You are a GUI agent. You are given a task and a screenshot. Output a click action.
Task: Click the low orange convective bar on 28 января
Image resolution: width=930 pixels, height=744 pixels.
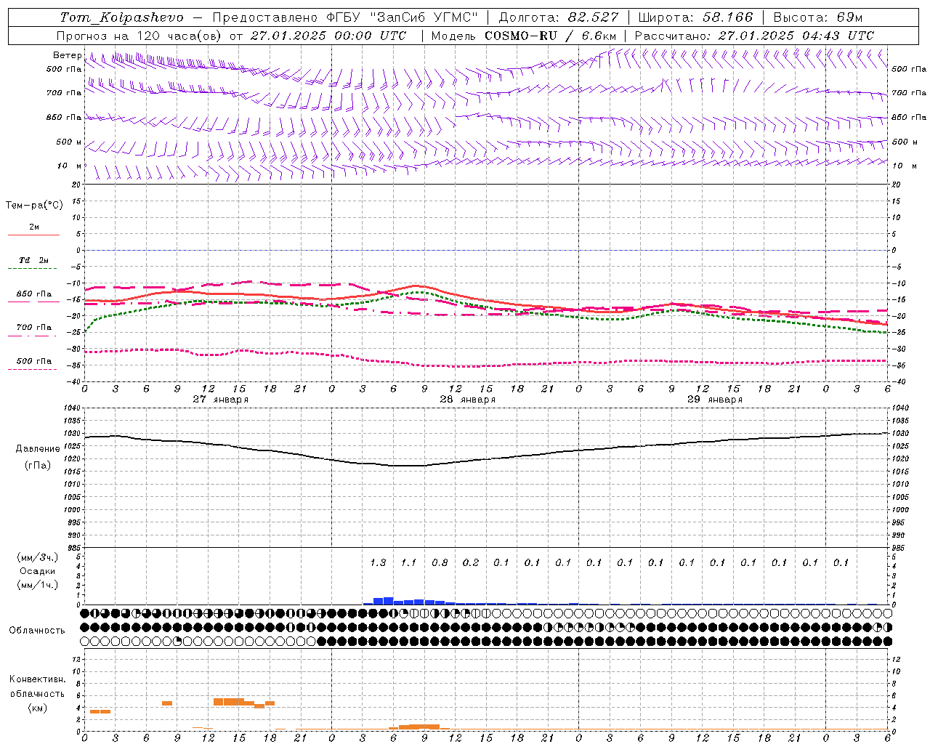point(419,727)
